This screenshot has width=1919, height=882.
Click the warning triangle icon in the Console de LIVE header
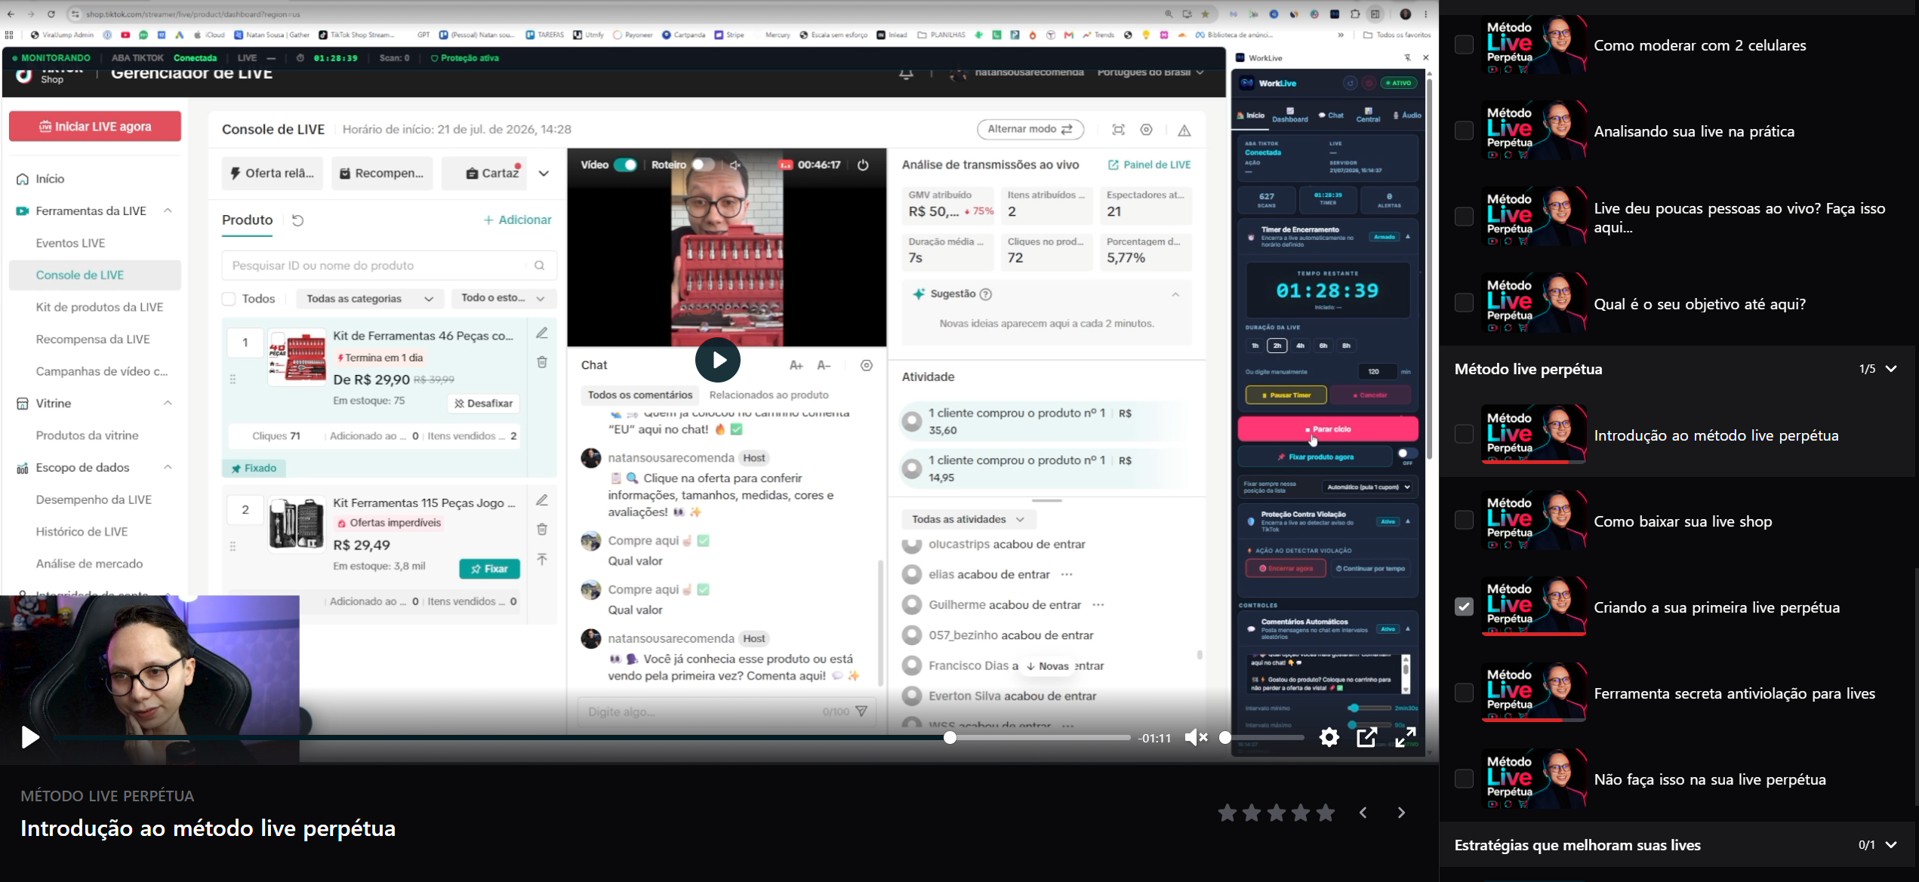1184,130
